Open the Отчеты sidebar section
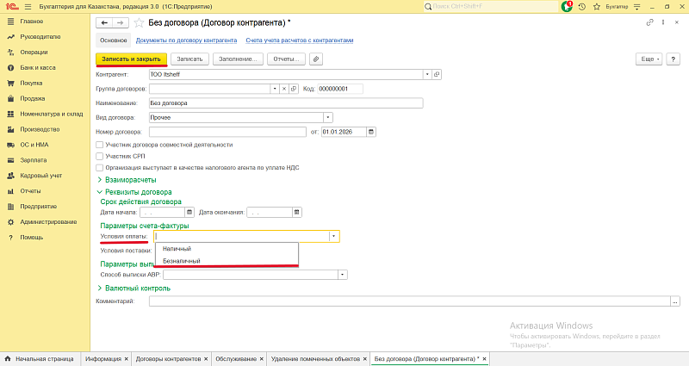 click(x=30, y=191)
